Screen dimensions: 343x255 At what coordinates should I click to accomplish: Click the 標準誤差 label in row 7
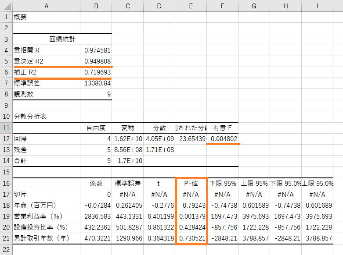[27, 83]
